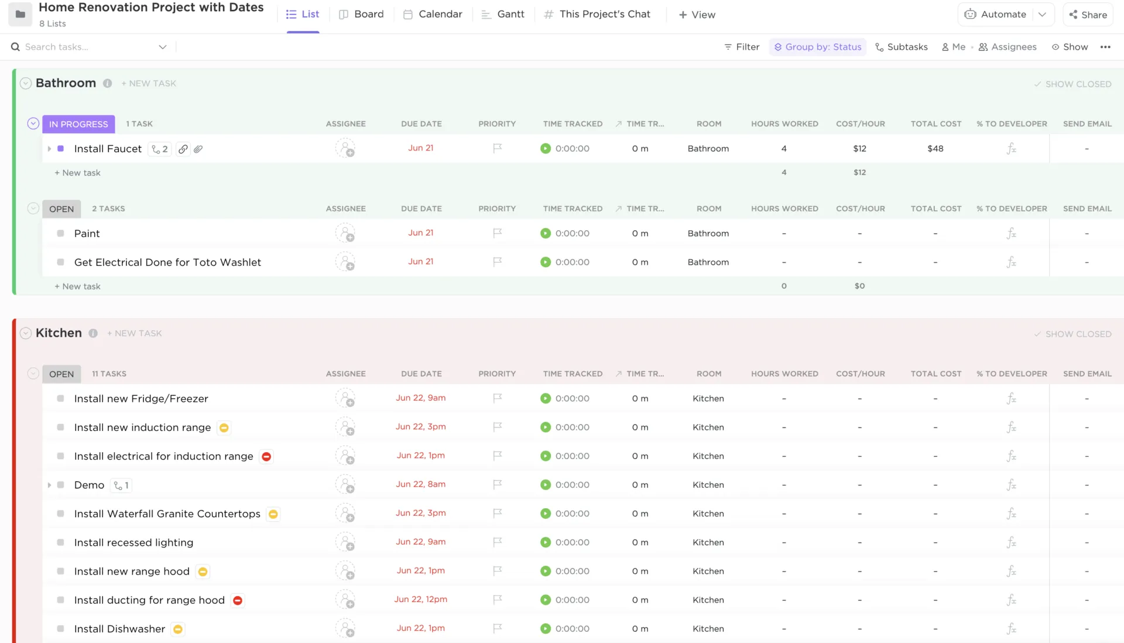Viewport: 1124px width, 643px height.
Task: Open subtasks icon on Install Faucet
Action: click(159, 149)
